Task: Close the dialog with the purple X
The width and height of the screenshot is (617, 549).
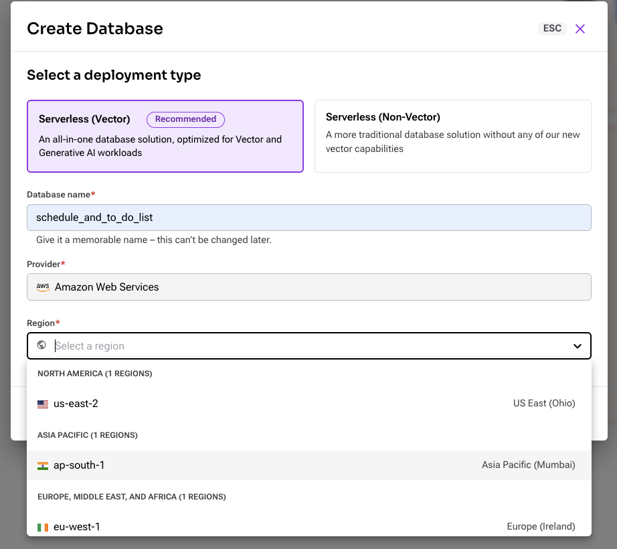Action: [x=580, y=29]
